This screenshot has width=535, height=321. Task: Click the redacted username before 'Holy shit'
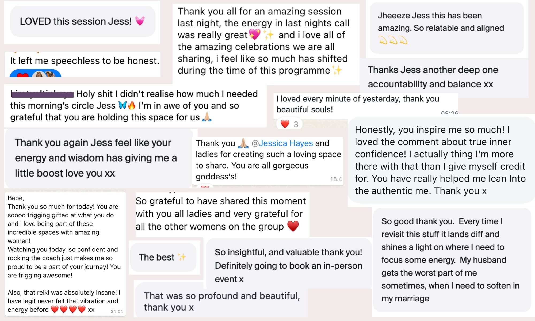(x=42, y=94)
